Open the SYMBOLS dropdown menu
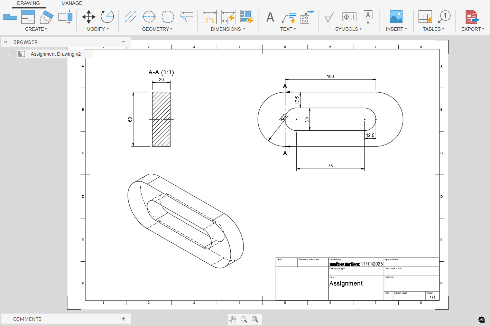This screenshot has height=326, width=490. (348, 29)
